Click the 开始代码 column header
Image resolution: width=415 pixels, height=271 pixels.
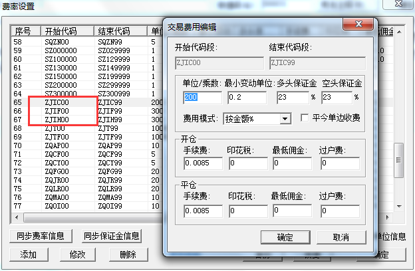67,31
